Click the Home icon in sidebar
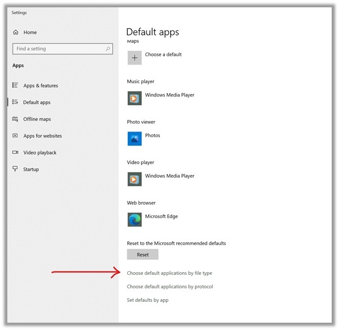The width and height of the screenshot is (339, 330). coord(15,33)
